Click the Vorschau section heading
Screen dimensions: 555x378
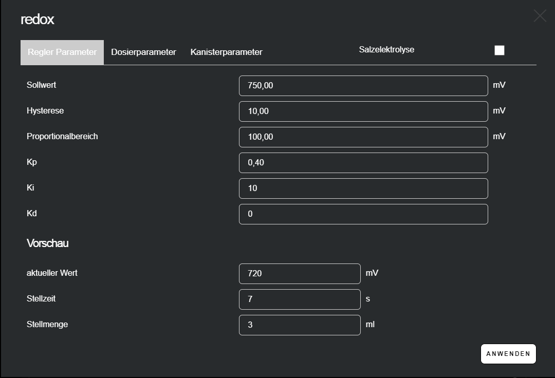coord(48,243)
